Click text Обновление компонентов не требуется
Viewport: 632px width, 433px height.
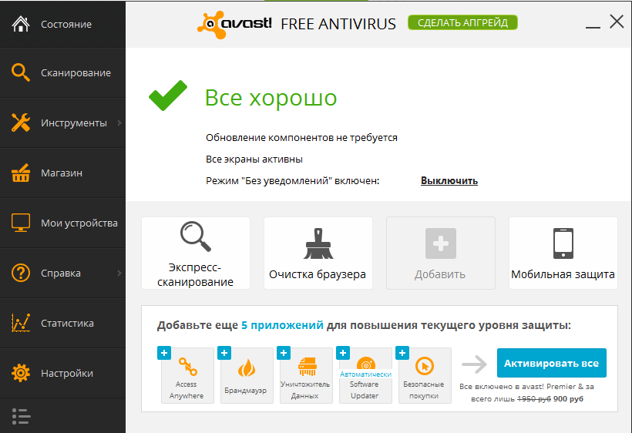(x=301, y=137)
